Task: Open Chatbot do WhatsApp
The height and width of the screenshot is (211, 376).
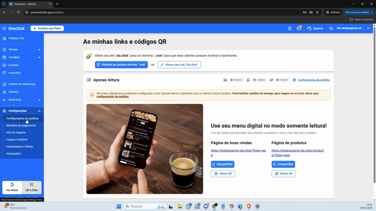Action: pyautogui.click(x=22, y=84)
